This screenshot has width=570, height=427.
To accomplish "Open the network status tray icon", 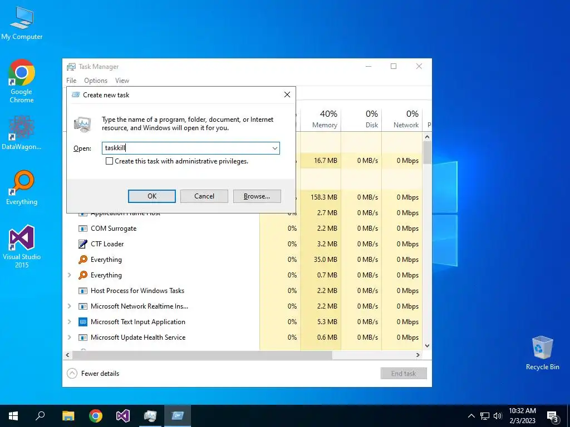I will click(485, 416).
